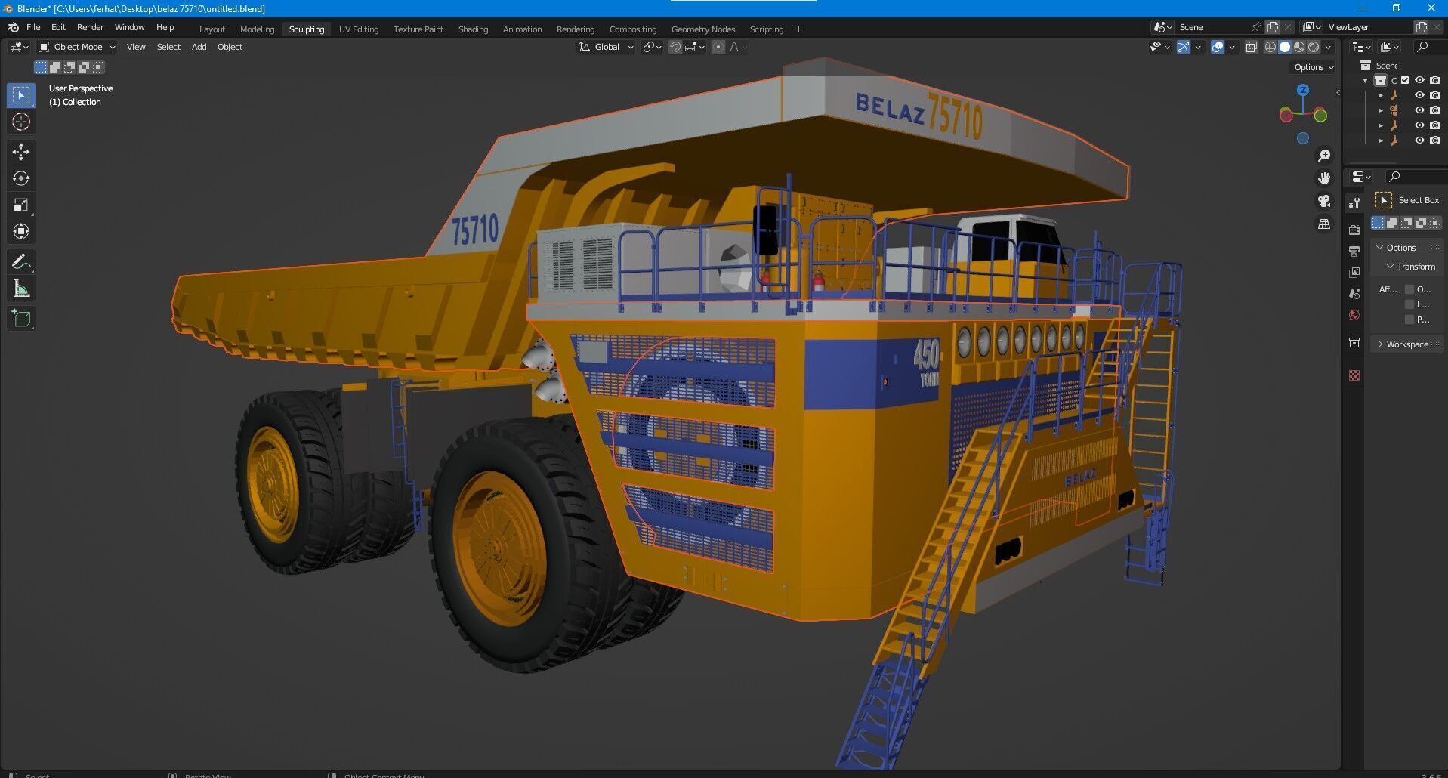Screen dimensions: 1448x778
Task: Switch to the Modeling workspace tab
Action: 257,29
